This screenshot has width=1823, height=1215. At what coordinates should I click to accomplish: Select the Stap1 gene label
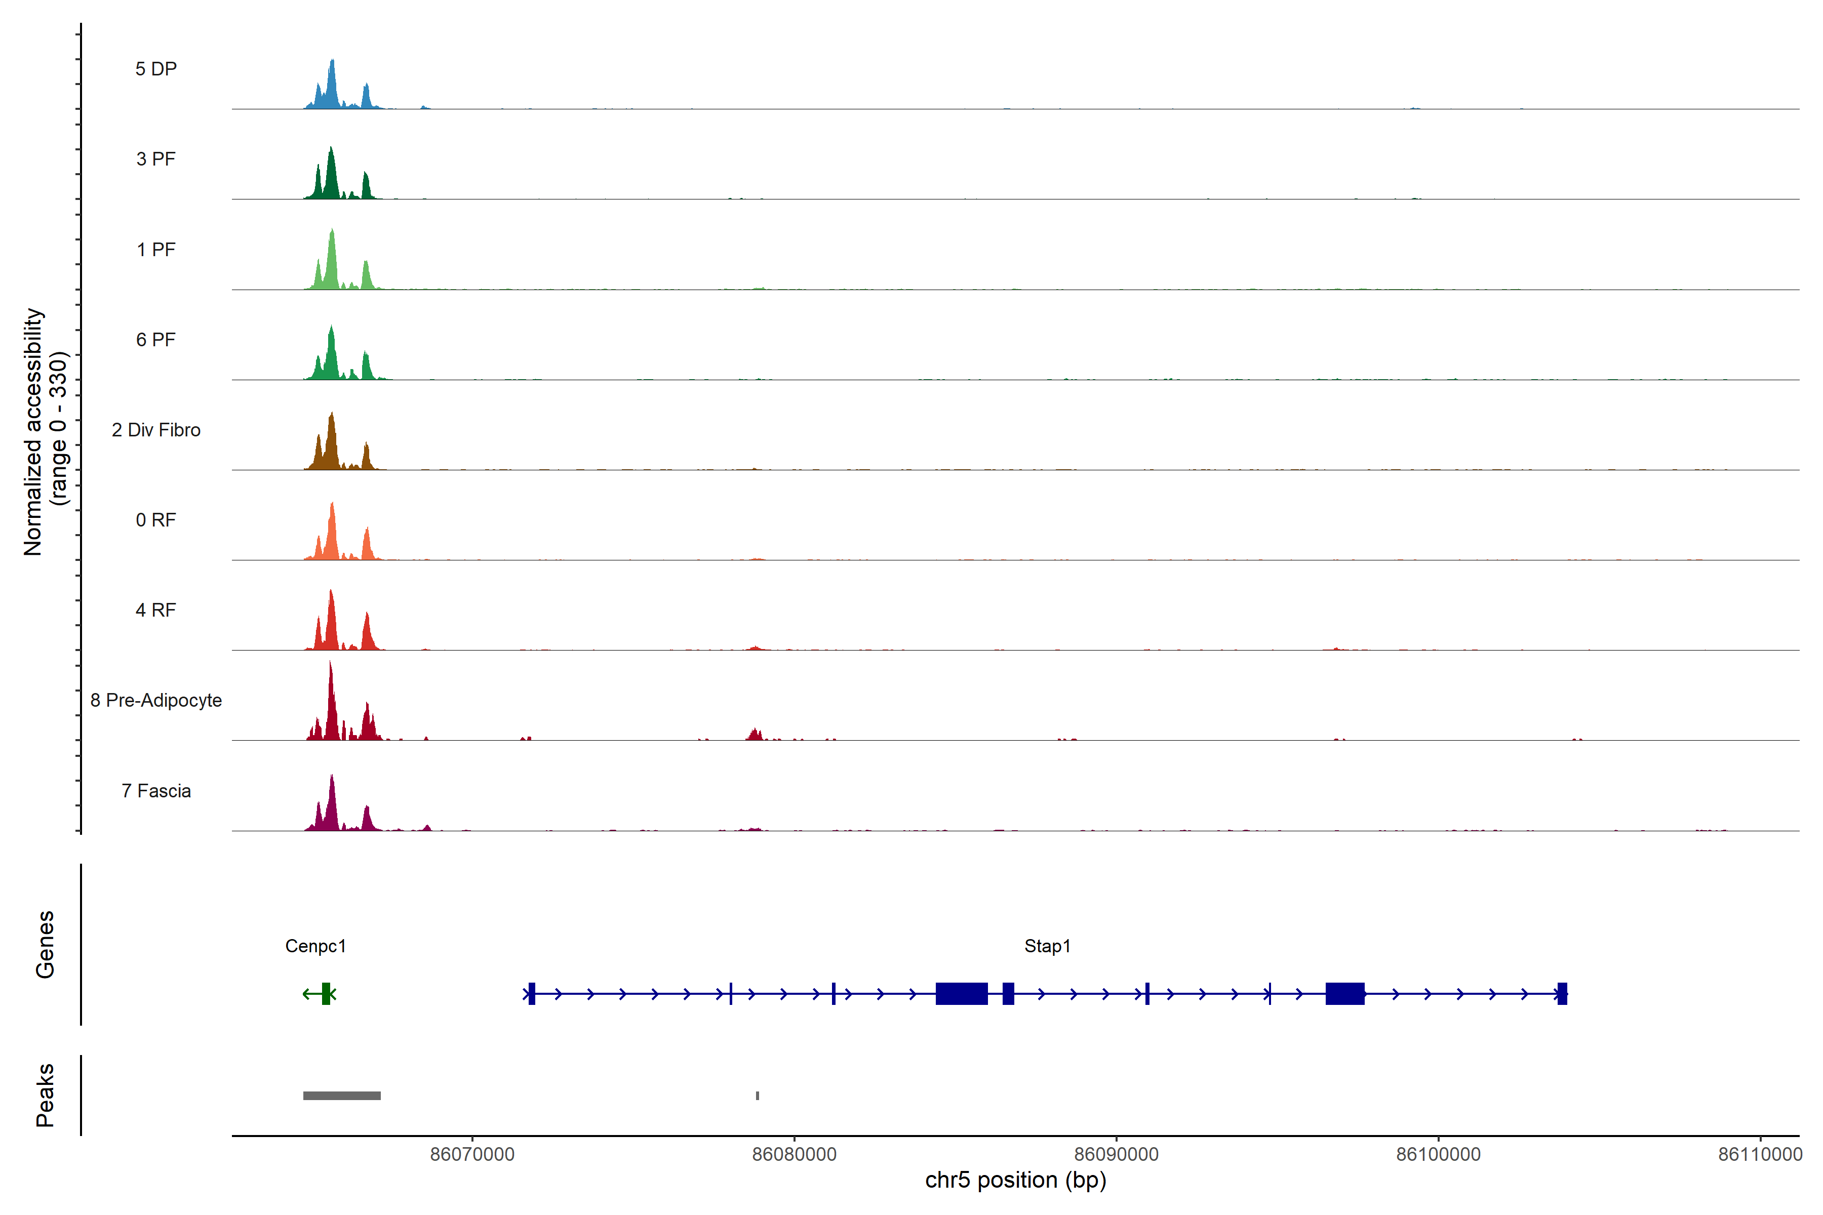(x=1047, y=945)
